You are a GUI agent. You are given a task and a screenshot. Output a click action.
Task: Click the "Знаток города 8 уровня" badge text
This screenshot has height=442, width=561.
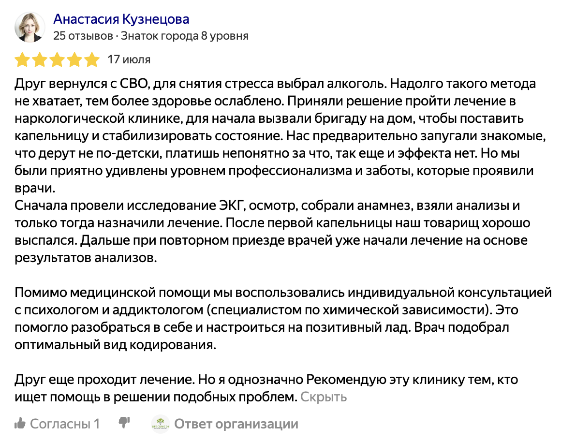pos(184,36)
